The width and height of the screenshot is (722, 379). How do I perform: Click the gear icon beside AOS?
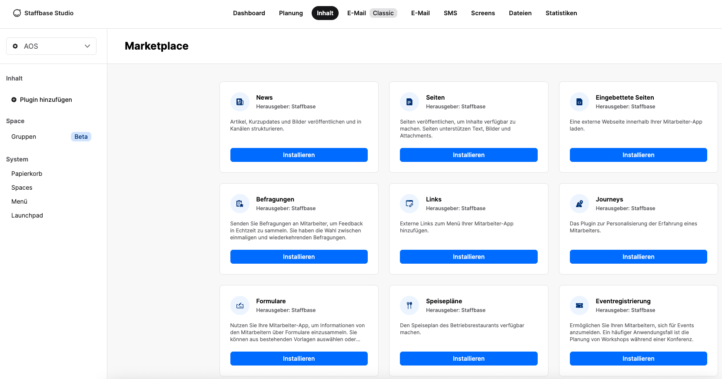tap(15, 46)
